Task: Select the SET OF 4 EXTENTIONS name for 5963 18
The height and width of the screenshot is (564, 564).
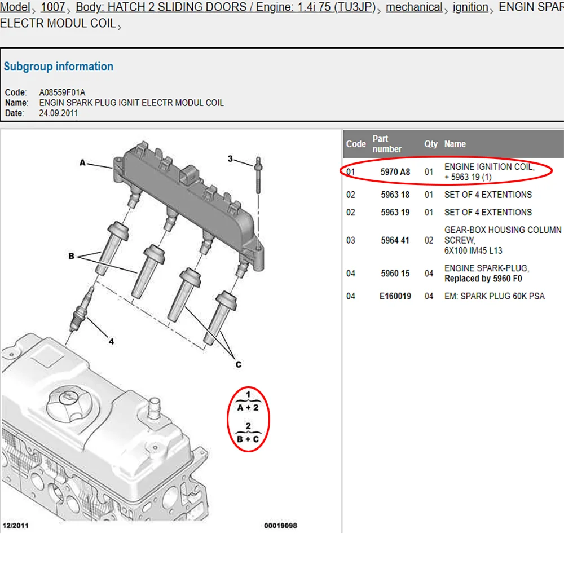Action: (488, 195)
